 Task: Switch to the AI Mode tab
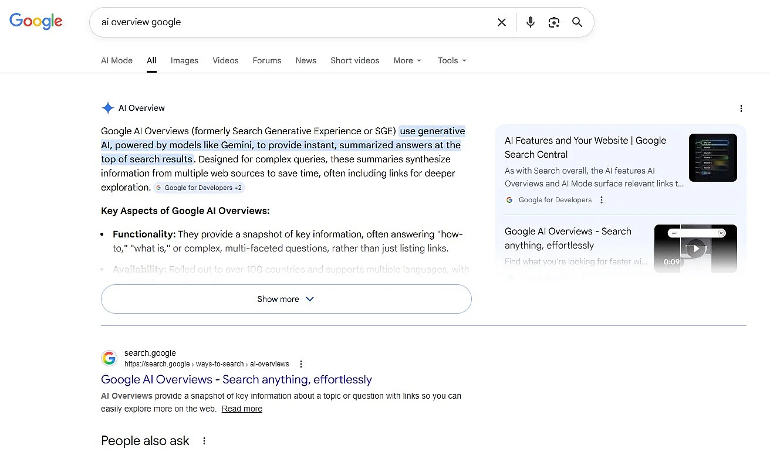tap(117, 60)
